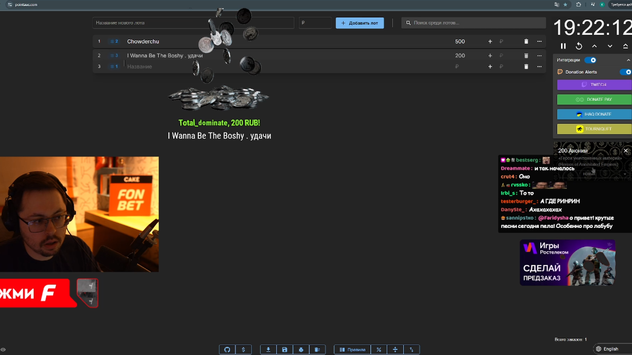Click the 500 amount of Chowderchu
This screenshot has width=632, height=355.
click(x=460, y=41)
